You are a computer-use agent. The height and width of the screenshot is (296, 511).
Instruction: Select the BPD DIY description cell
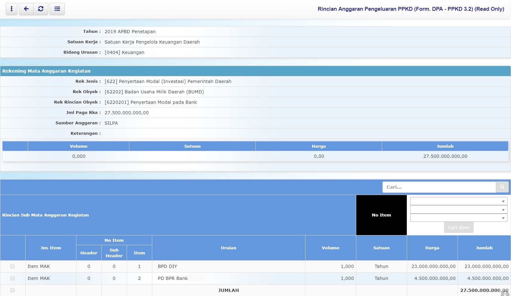tap(167, 266)
